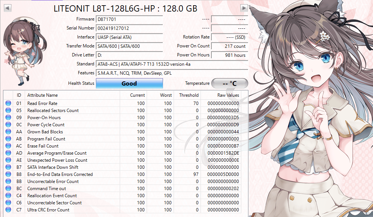Select the Ultra CRC Error Count attribute name
The image size is (373, 217).
point(48,210)
